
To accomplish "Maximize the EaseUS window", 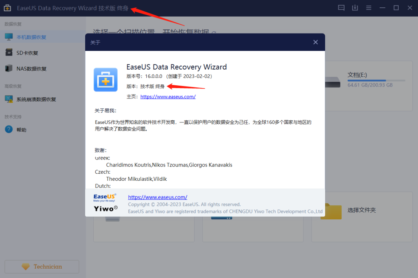I will point(396,8).
